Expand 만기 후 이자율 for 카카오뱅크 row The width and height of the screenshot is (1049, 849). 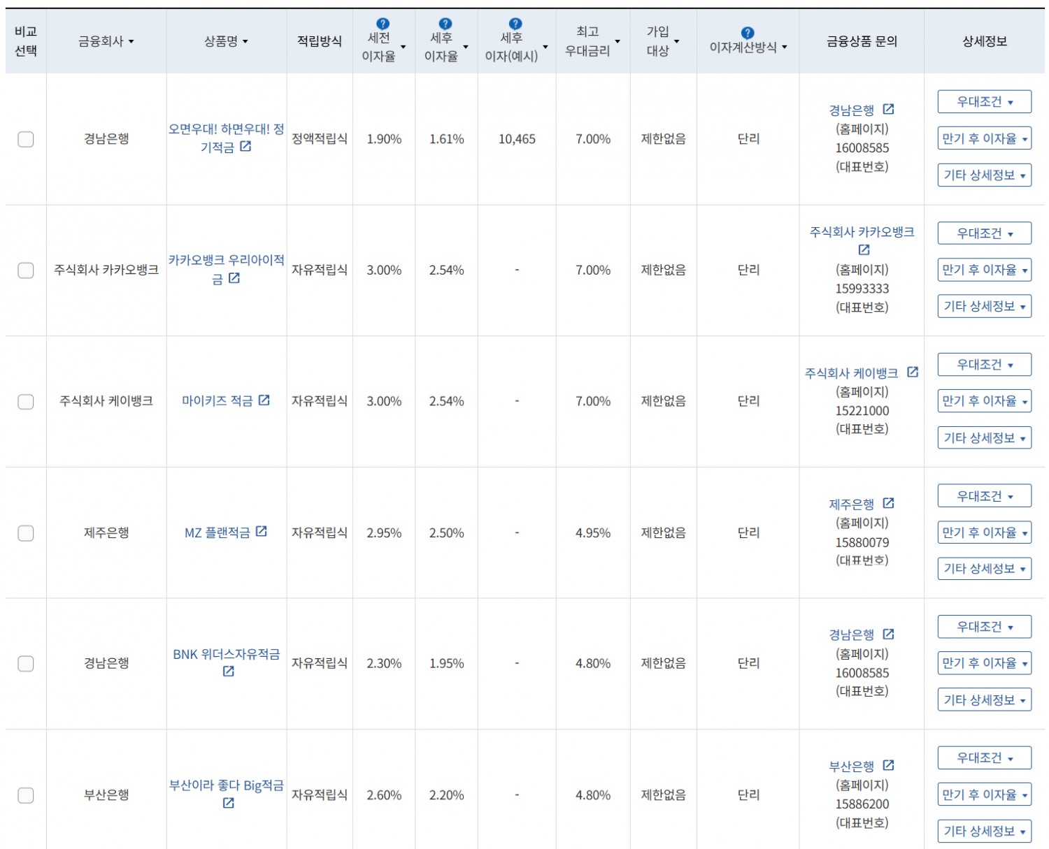click(985, 270)
